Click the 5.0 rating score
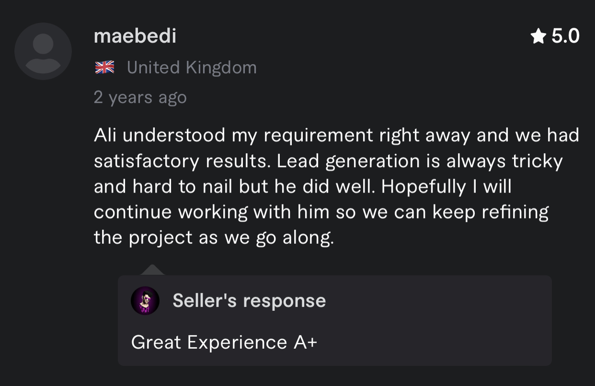The image size is (595, 386). [565, 36]
